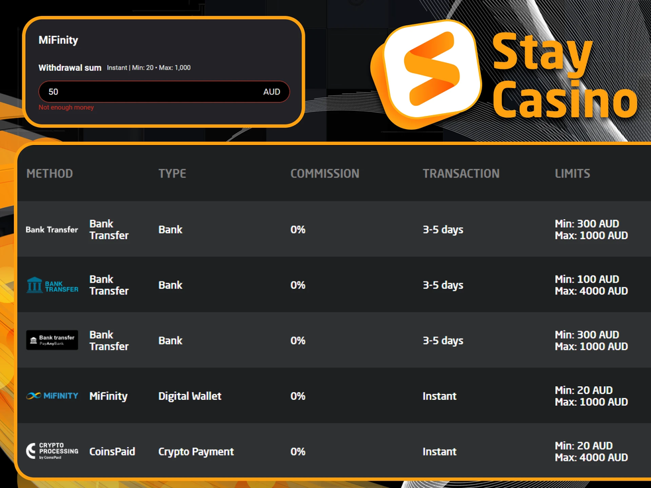Image resolution: width=651 pixels, height=488 pixels.
Task: Click the CoinsPaid Crypto Processing logo
Action: pos(52,451)
